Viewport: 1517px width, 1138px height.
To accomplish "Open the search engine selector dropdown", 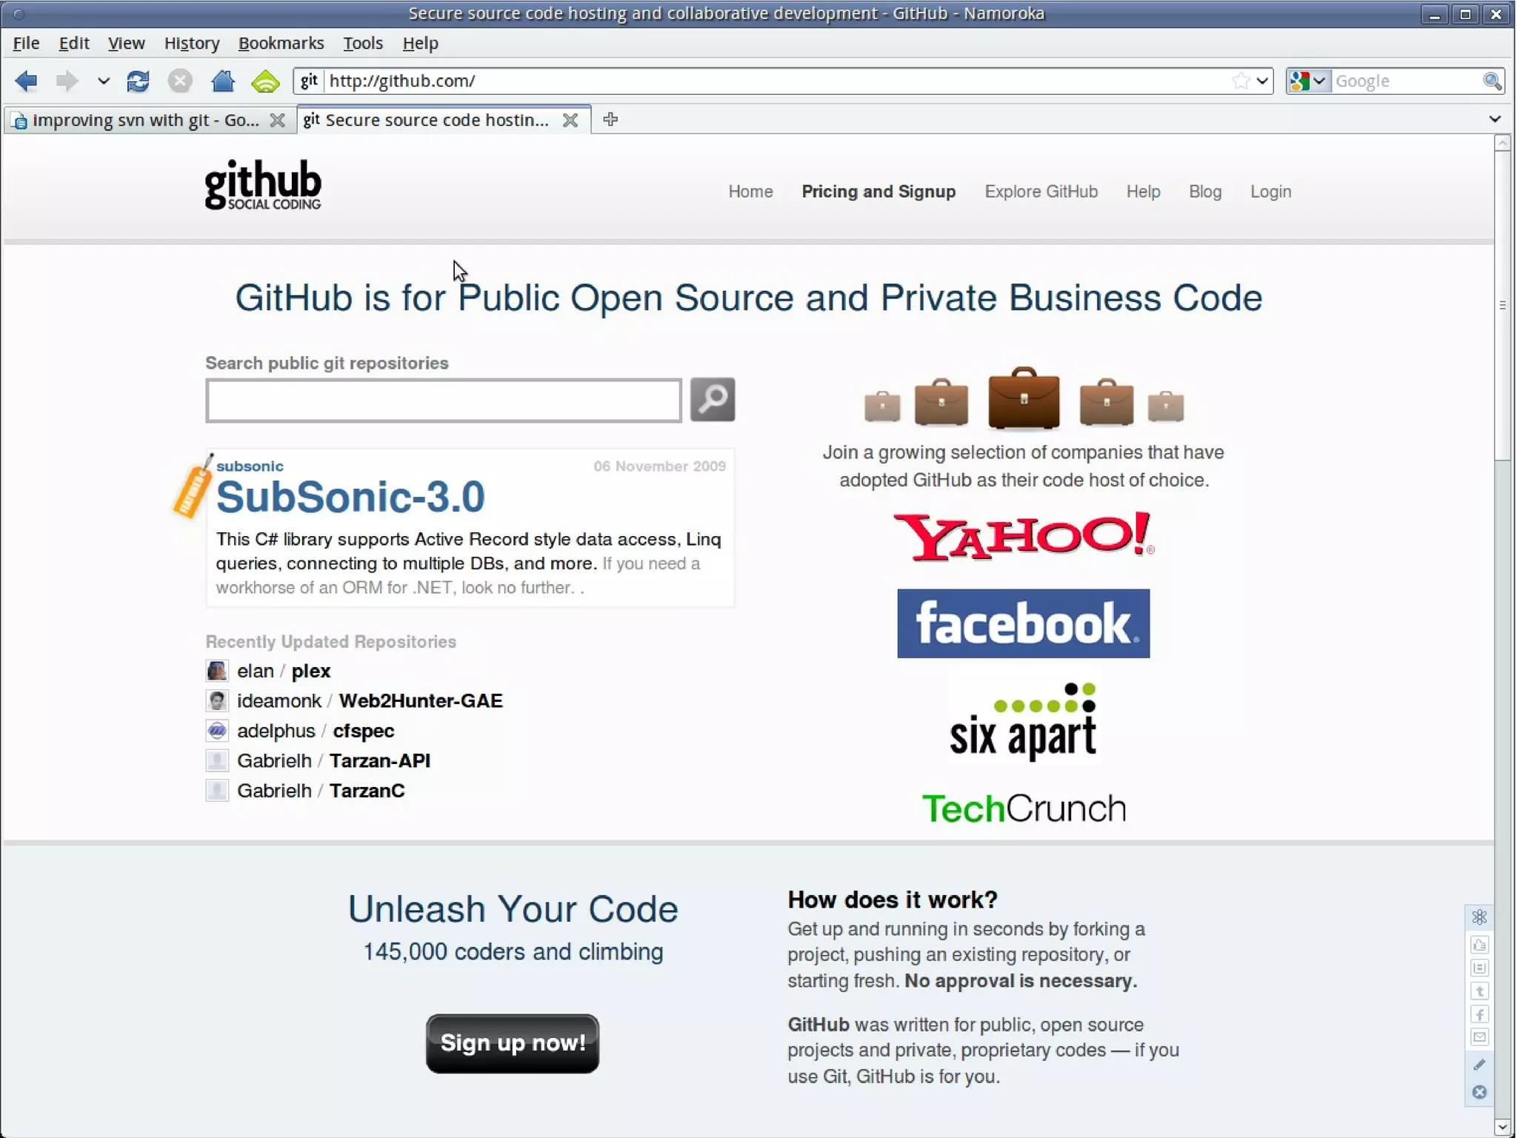I will 1309,81.
